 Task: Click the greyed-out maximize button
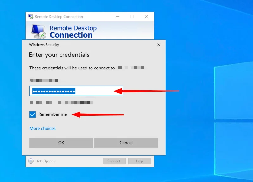pos(132,17)
